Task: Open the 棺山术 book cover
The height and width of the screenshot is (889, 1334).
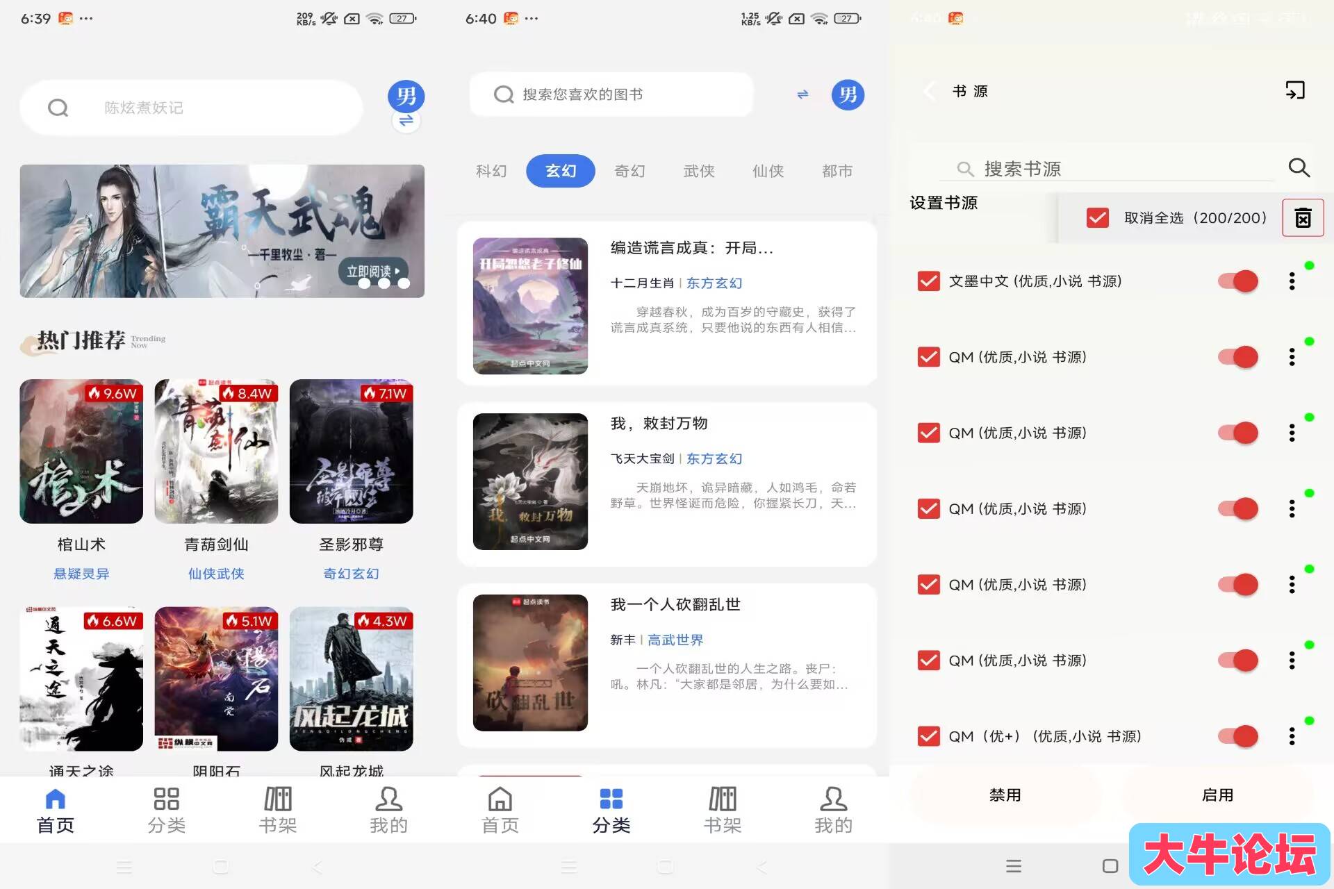Action: (81, 451)
